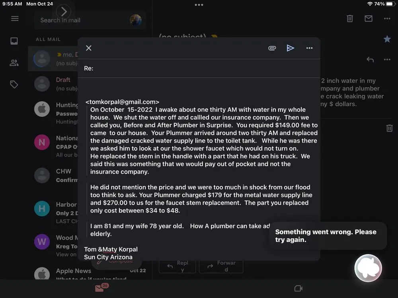Open the contacts people icon in sidebar
Viewport: 398px width, 298px height.
click(x=14, y=63)
